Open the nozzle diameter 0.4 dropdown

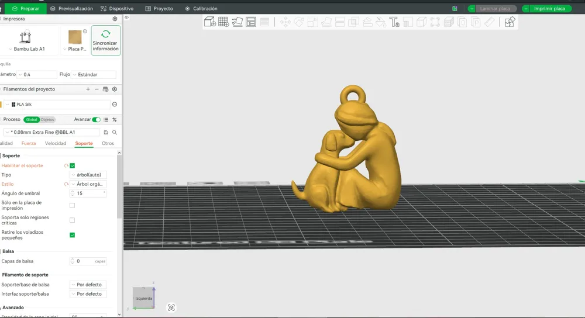pyautogui.click(x=37, y=75)
